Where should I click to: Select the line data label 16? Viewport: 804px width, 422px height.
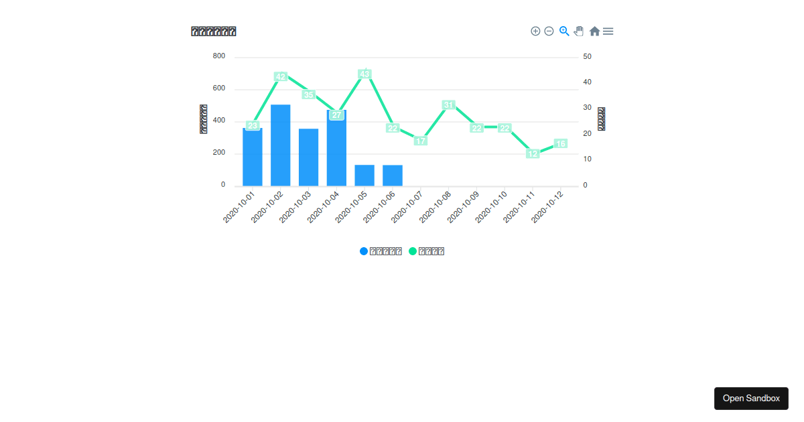pyautogui.click(x=561, y=144)
